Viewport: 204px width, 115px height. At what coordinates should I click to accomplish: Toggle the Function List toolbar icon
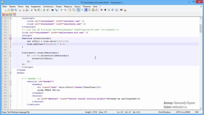click(97, 10)
